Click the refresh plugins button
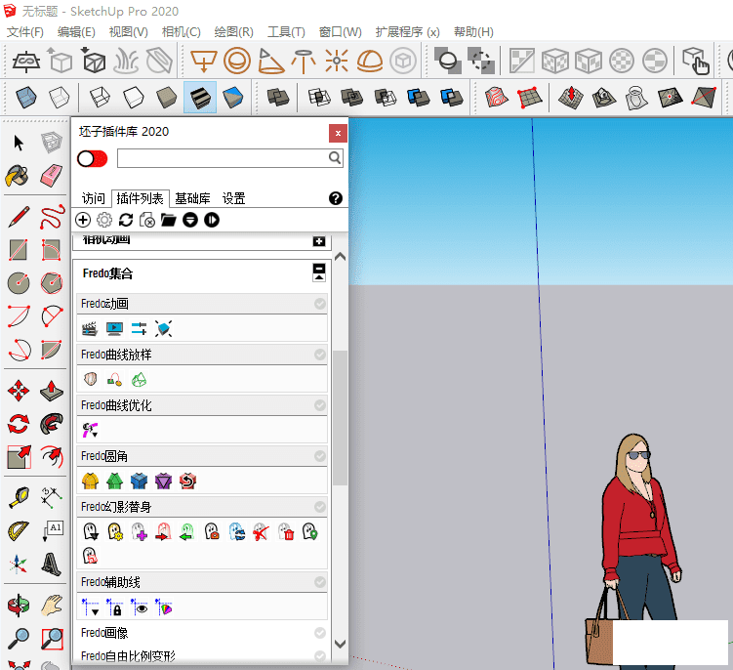733x670 pixels. [x=126, y=220]
